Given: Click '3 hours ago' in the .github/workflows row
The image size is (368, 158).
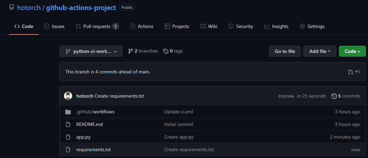Looking at the screenshot, I should [x=347, y=112].
